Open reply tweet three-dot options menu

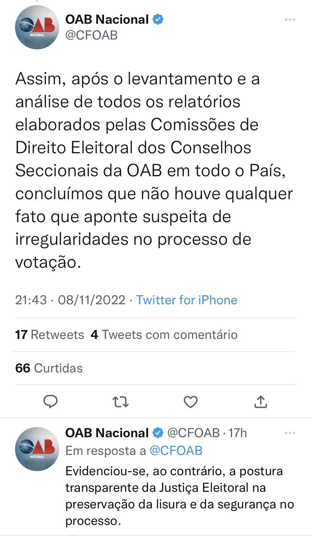click(290, 433)
